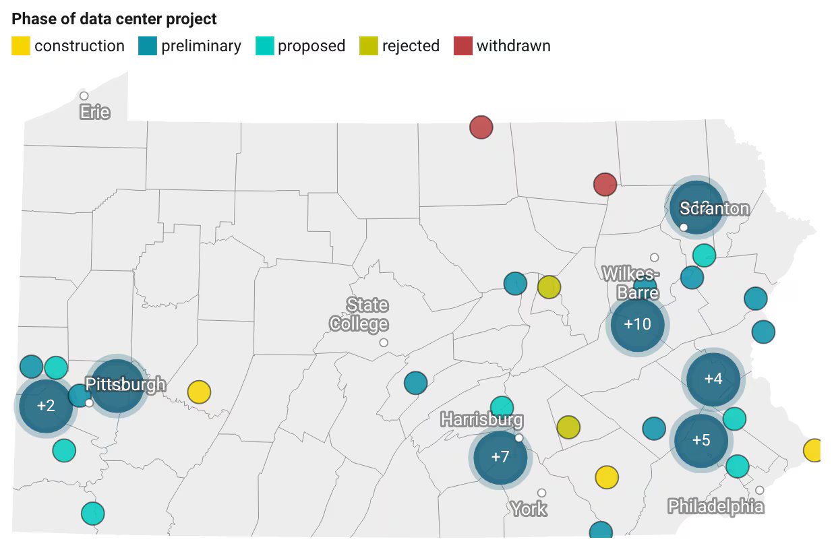
Task: Select the turquoise proposed marker just below Scranton
Action: tap(704, 255)
